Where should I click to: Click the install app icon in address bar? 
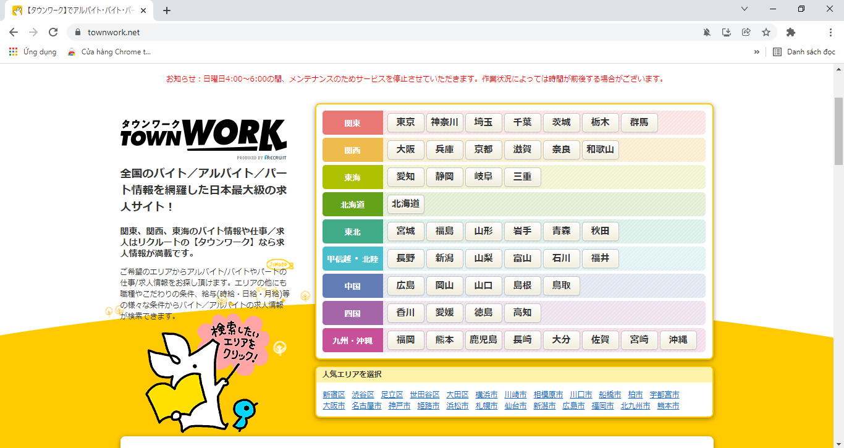[727, 32]
